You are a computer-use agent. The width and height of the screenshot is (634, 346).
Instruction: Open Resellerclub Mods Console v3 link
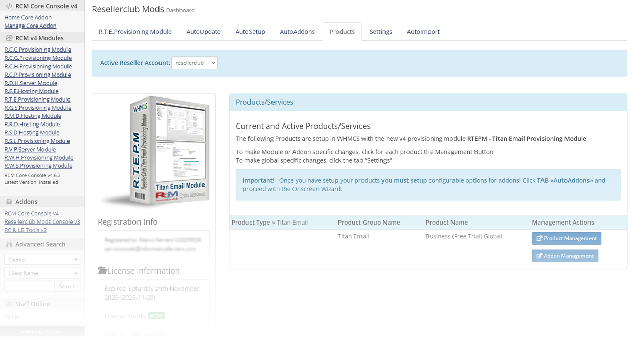[x=42, y=221]
